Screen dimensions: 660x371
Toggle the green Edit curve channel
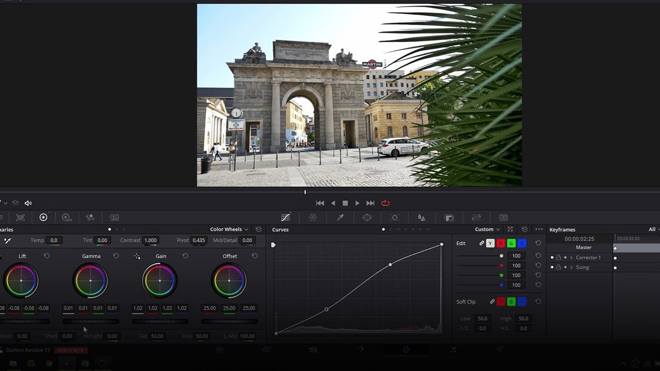(511, 243)
